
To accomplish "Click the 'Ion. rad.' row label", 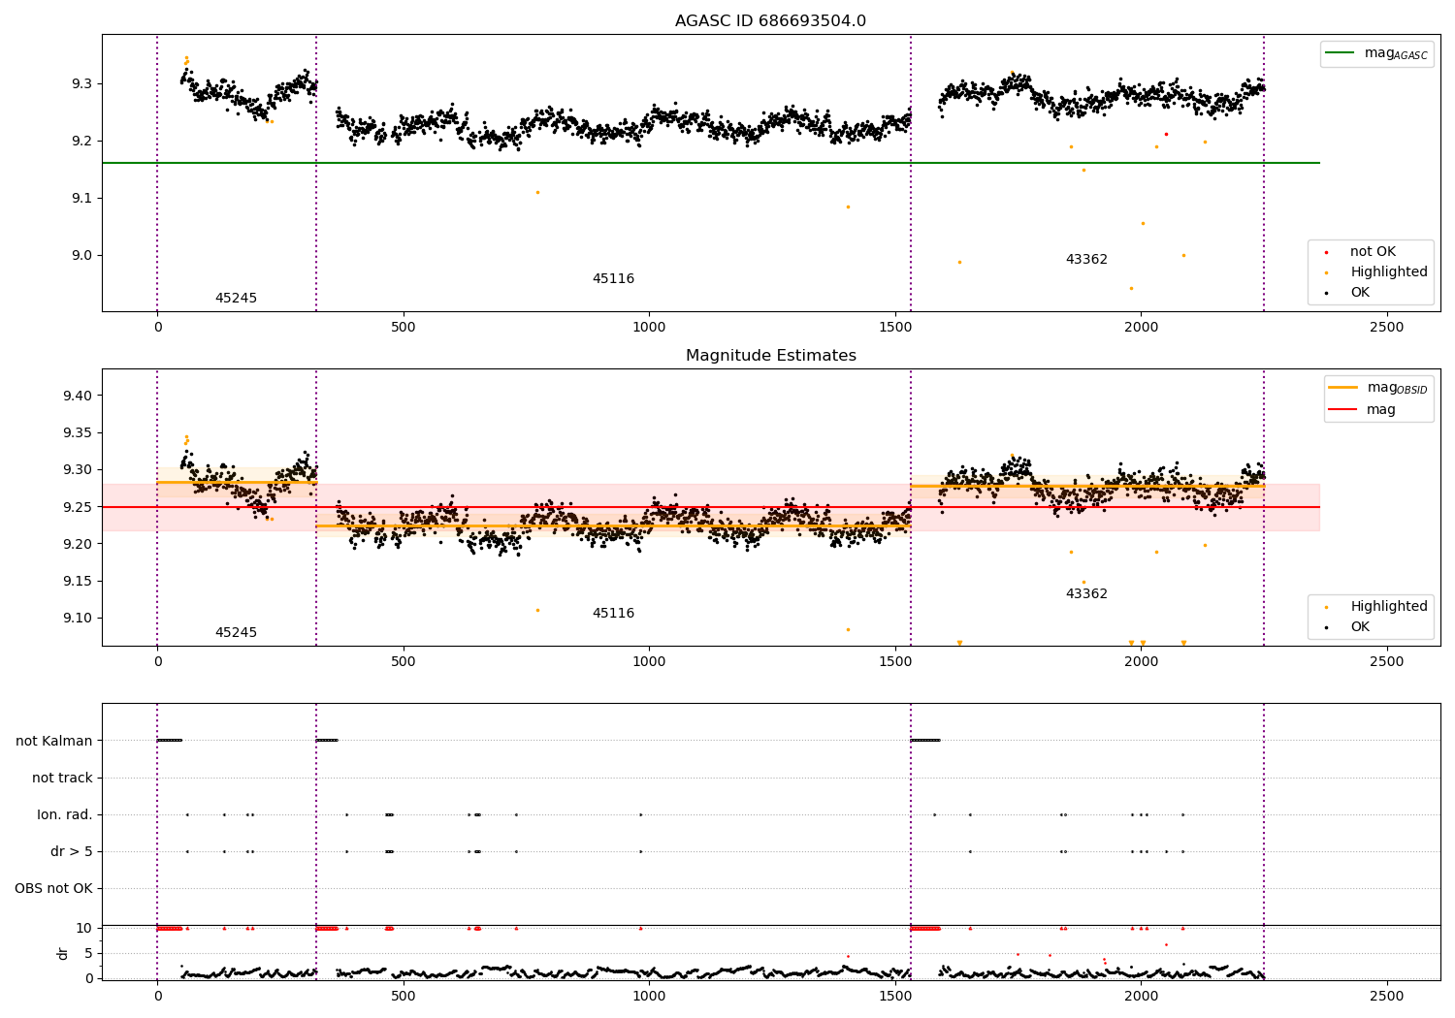I will pos(65,814).
